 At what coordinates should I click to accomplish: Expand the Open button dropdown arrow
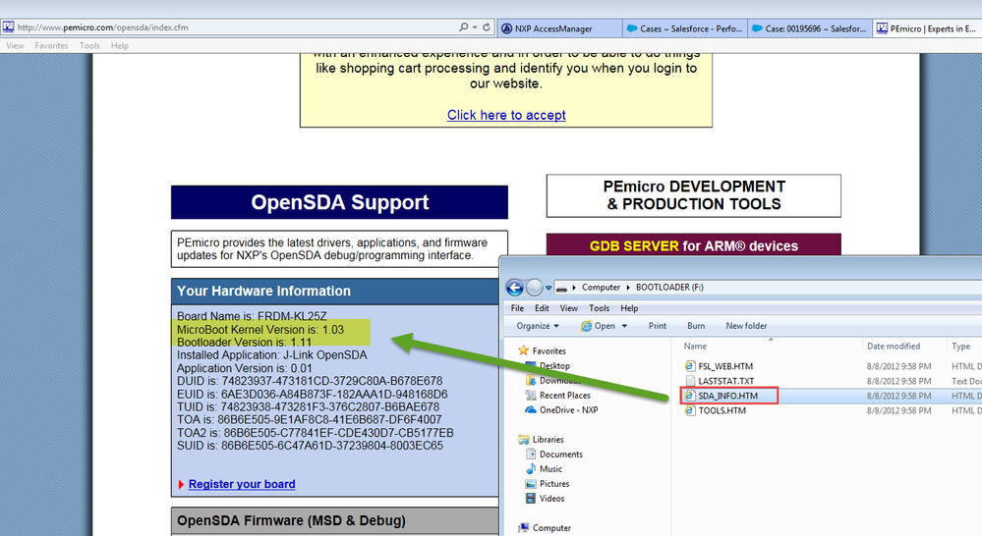[624, 326]
